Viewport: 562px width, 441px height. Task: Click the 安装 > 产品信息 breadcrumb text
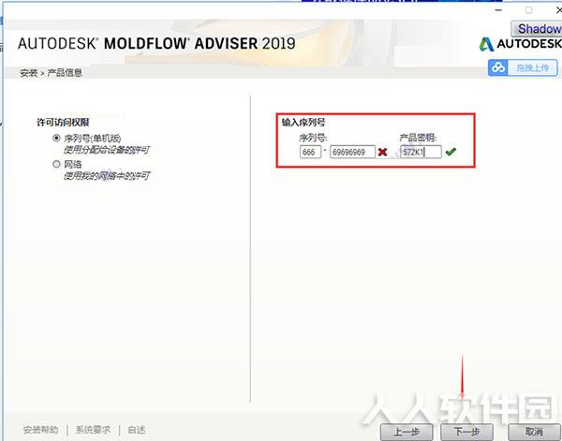[x=52, y=73]
